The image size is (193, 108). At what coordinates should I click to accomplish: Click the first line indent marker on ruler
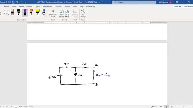(43, 22)
